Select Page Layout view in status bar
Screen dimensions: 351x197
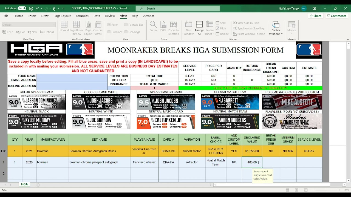[296, 190]
